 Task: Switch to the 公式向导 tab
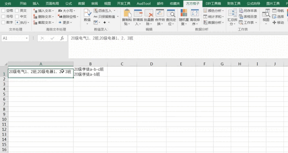(x=253, y=4)
